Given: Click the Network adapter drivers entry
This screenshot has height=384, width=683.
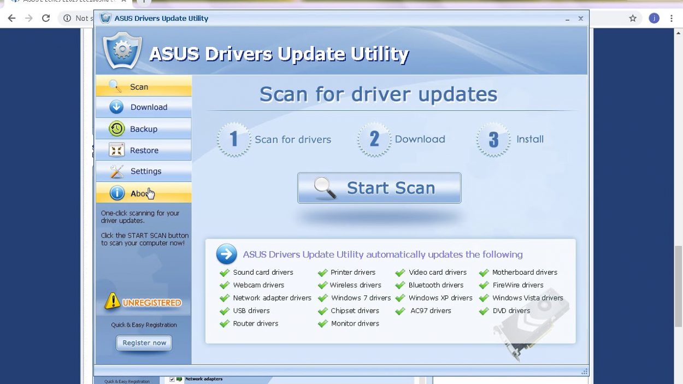Looking at the screenshot, I should point(266,298).
